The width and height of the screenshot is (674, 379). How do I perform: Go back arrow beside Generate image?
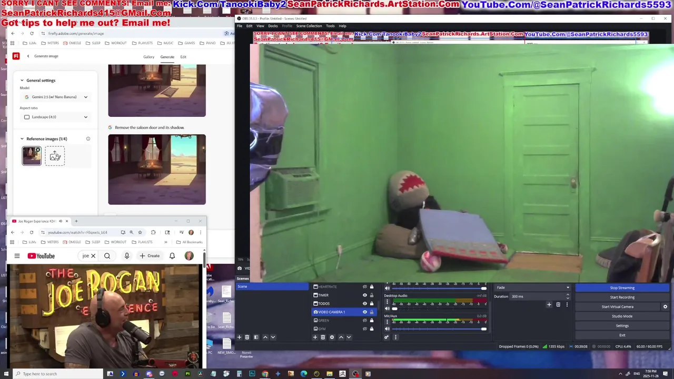tap(28, 56)
